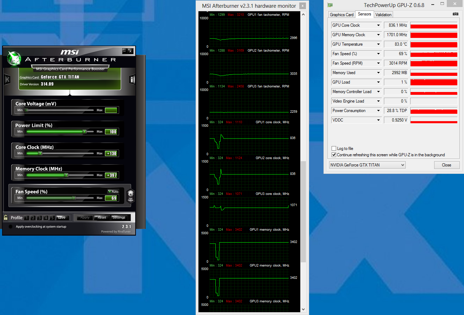The width and height of the screenshot is (464, 315).
Task: Click the GPU-Z title bar app icon
Action: click(330, 5)
